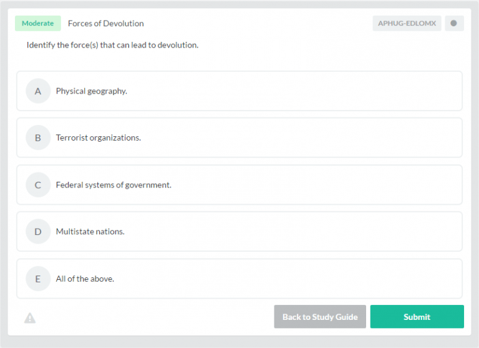Image resolution: width=479 pixels, height=348 pixels.
Task: Click empty space right of 'Multistate nations.' row
Action: pyautogui.click(x=312, y=232)
